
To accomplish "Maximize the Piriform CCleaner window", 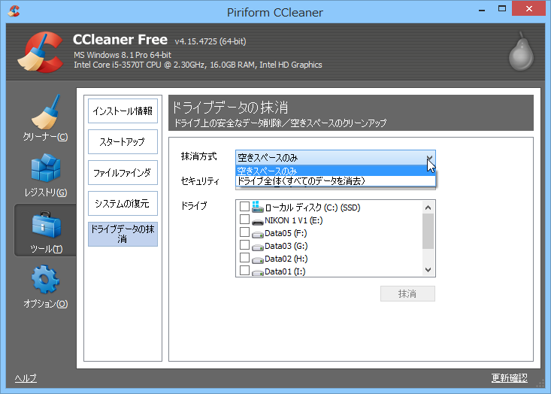I will click(502, 9).
